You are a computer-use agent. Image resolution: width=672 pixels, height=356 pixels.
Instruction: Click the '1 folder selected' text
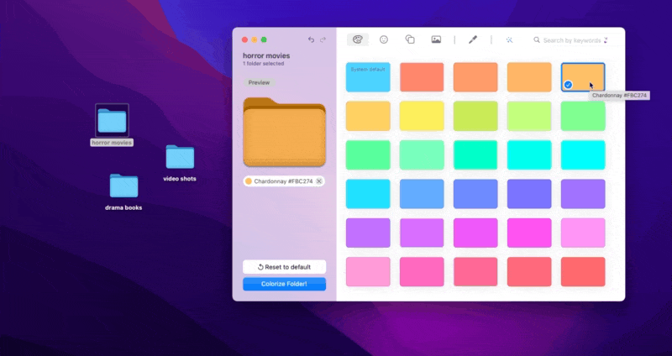point(263,64)
